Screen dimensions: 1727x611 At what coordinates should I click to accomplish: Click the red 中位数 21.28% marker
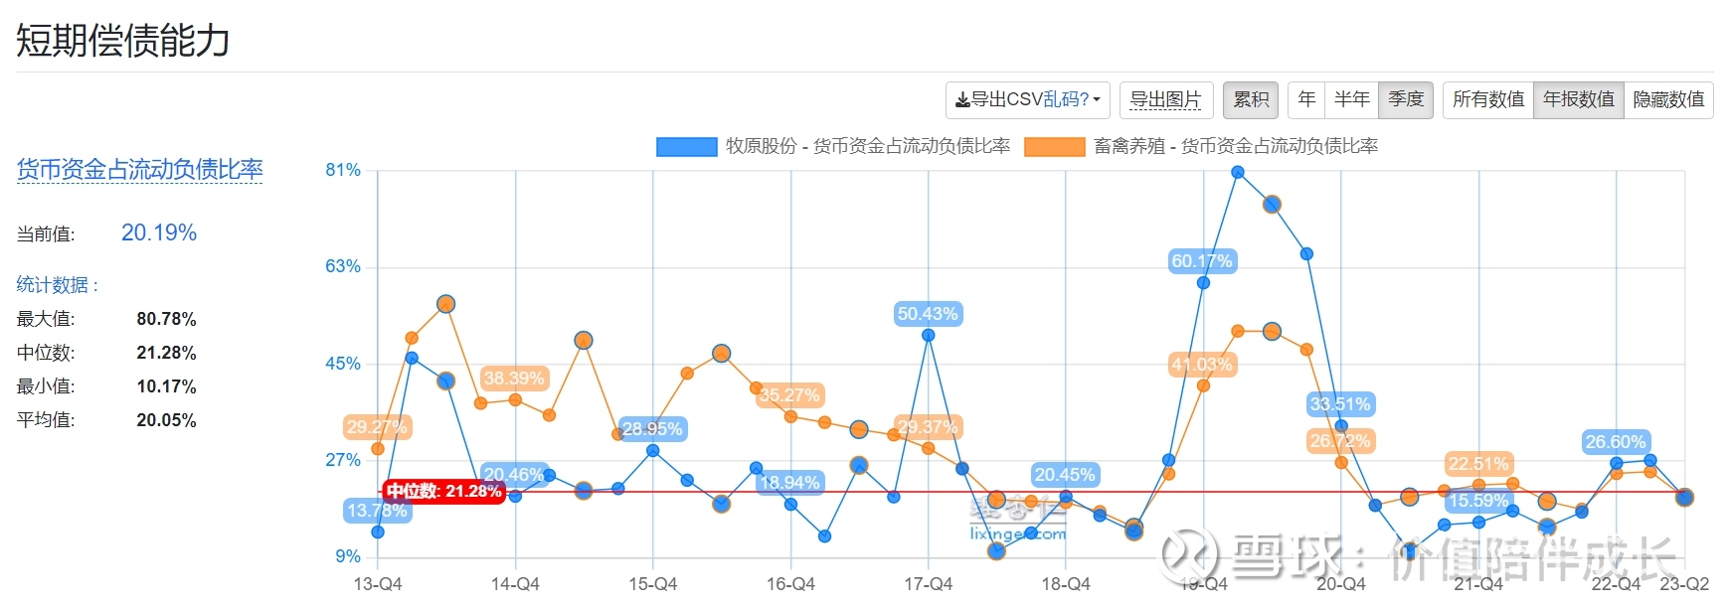tap(443, 491)
